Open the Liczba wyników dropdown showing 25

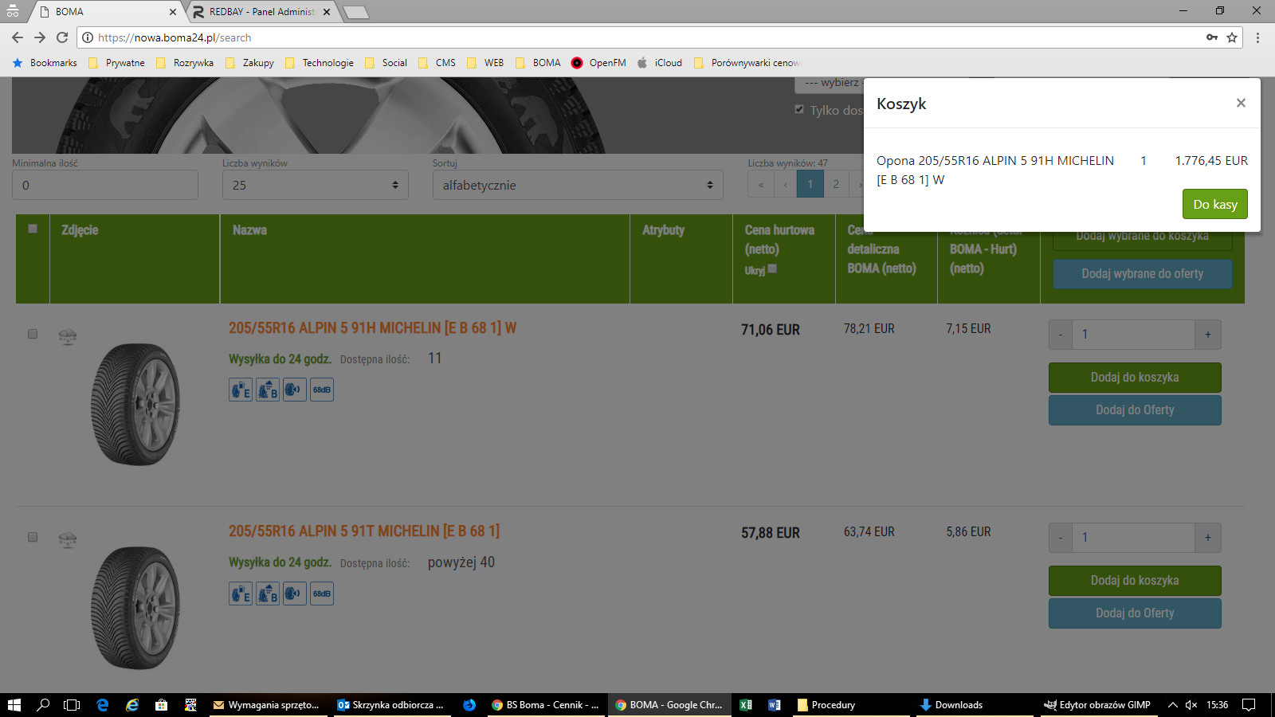point(315,185)
